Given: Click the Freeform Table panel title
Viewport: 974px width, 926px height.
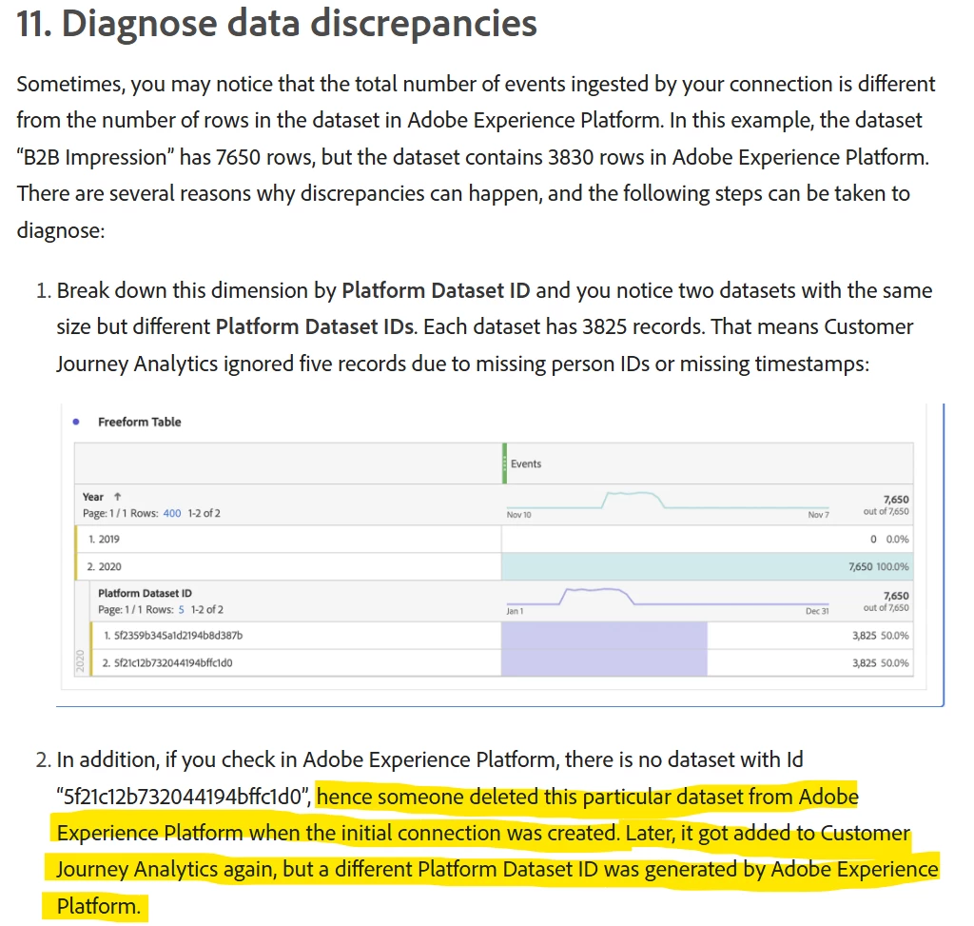Looking at the screenshot, I should [x=139, y=422].
